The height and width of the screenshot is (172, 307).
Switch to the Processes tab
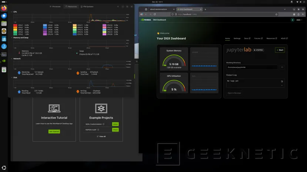click(55, 7)
